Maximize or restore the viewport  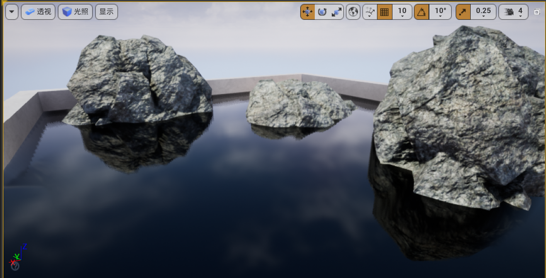(x=537, y=12)
